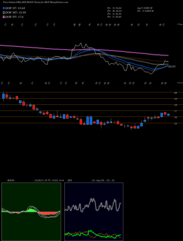Click the chart title mentioning MunafaSutra.com
183x241 pixels.
click(x=36, y=2)
